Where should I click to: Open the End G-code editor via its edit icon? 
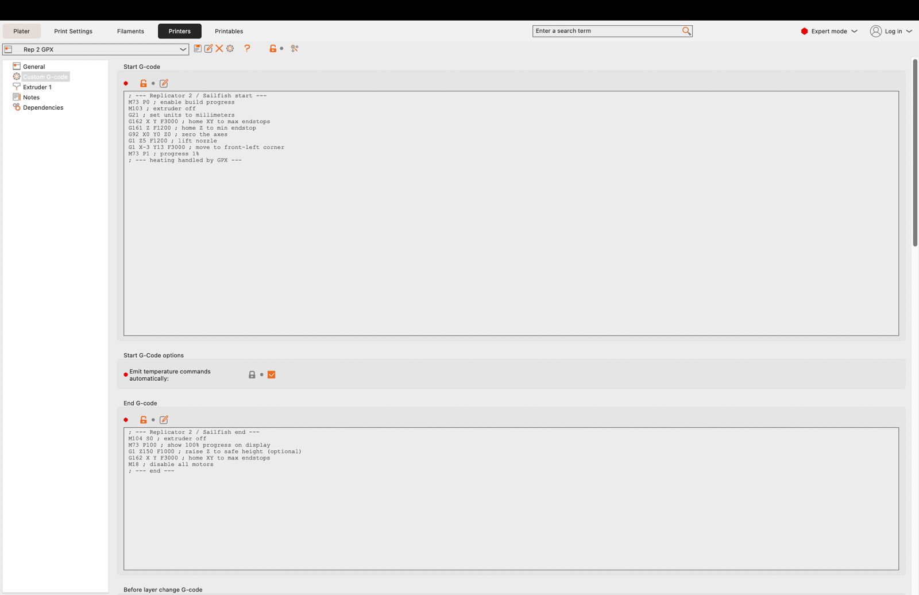(x=164, y=420)
